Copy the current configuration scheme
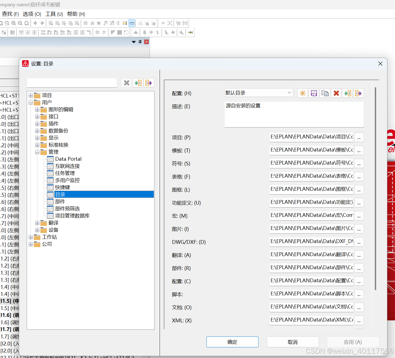The image size is (395, 358). (325, 93)
